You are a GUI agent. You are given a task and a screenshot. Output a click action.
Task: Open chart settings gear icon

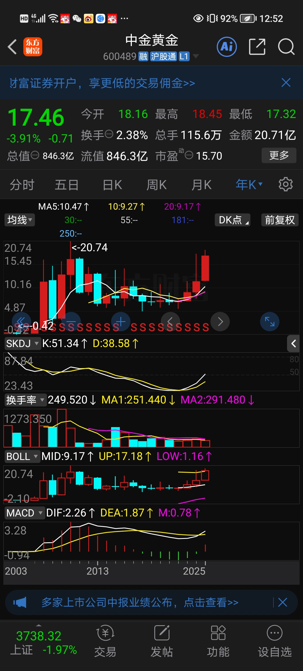pyautogui.click(x=286, y=185)
